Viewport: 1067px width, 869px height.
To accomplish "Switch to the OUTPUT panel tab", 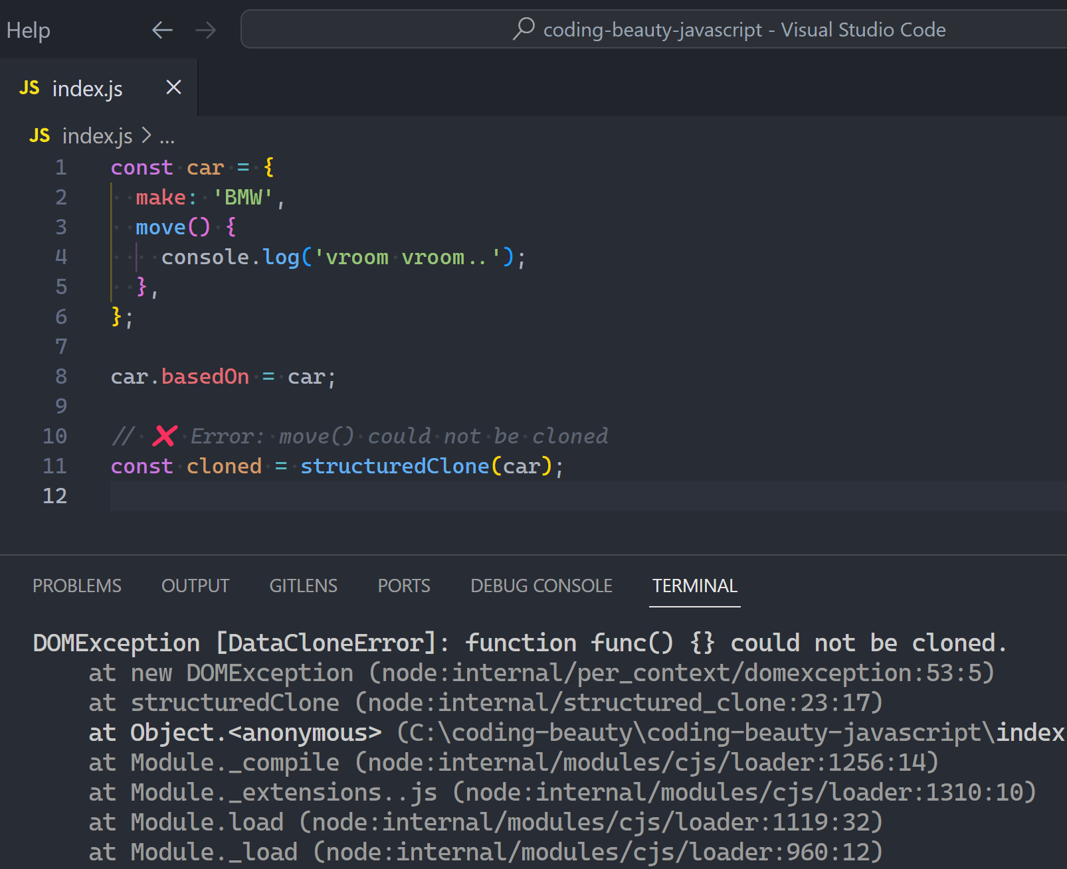I will [x=195, y=586].
